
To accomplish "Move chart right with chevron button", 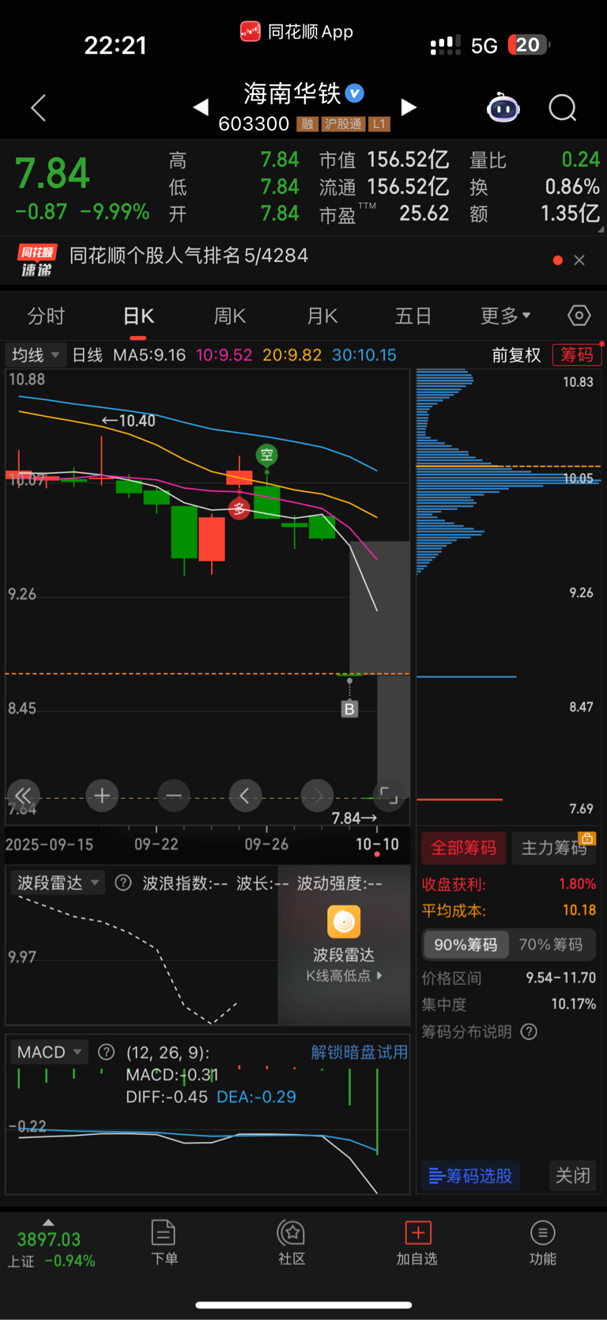I will click(317, 796).
